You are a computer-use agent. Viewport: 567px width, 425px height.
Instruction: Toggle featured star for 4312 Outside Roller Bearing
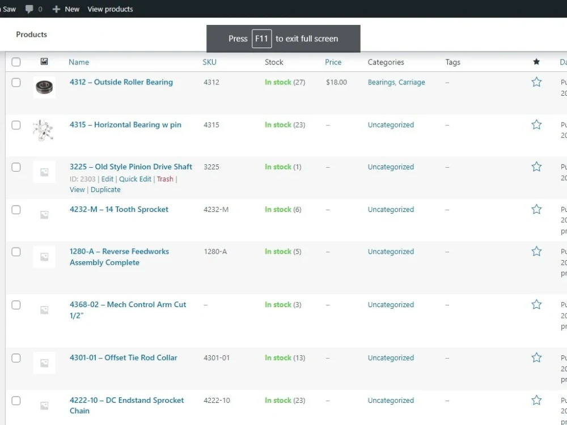coord(536,82)
